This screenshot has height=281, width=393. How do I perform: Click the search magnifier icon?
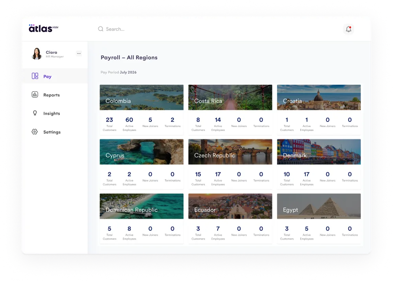(x=101, y=29)
